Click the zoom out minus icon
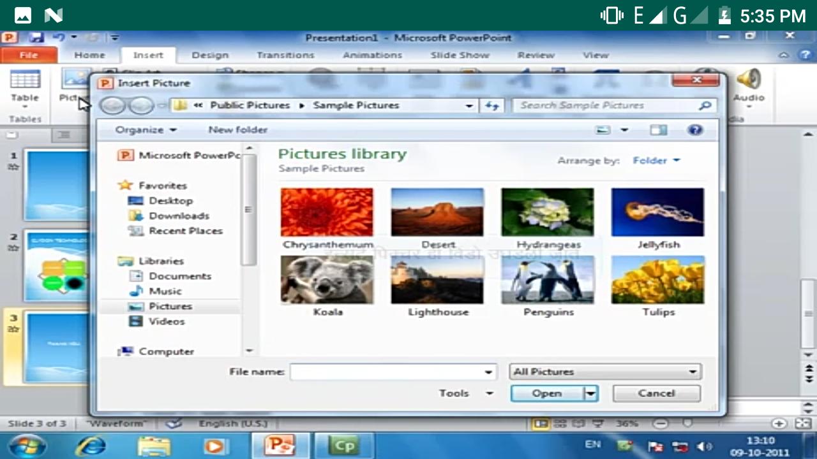The height and width of the screenshot is (459, 817). pyautogui.click(x=661, y=423)
